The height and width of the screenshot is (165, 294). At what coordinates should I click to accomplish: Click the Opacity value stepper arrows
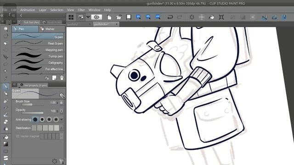point(57,111)
